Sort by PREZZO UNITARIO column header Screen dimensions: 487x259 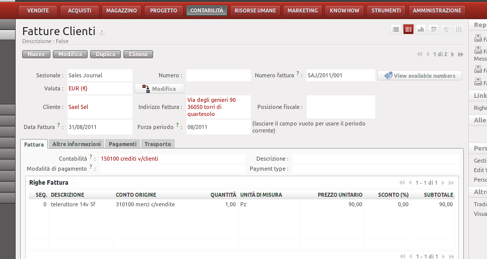pyautogui.click(x=340, y=195)
